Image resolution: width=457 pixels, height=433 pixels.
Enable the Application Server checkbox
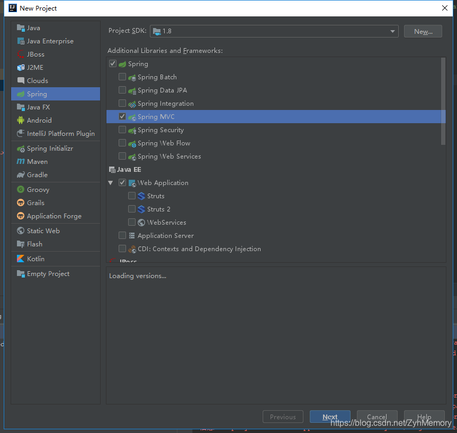pyautogui.click(x=122, y=235)
